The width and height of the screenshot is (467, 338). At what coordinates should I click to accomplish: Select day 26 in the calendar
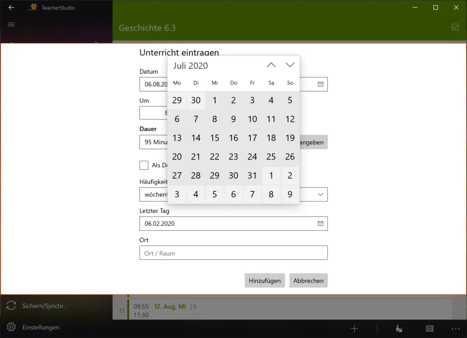pyautogui.click(x=290, y=157)
